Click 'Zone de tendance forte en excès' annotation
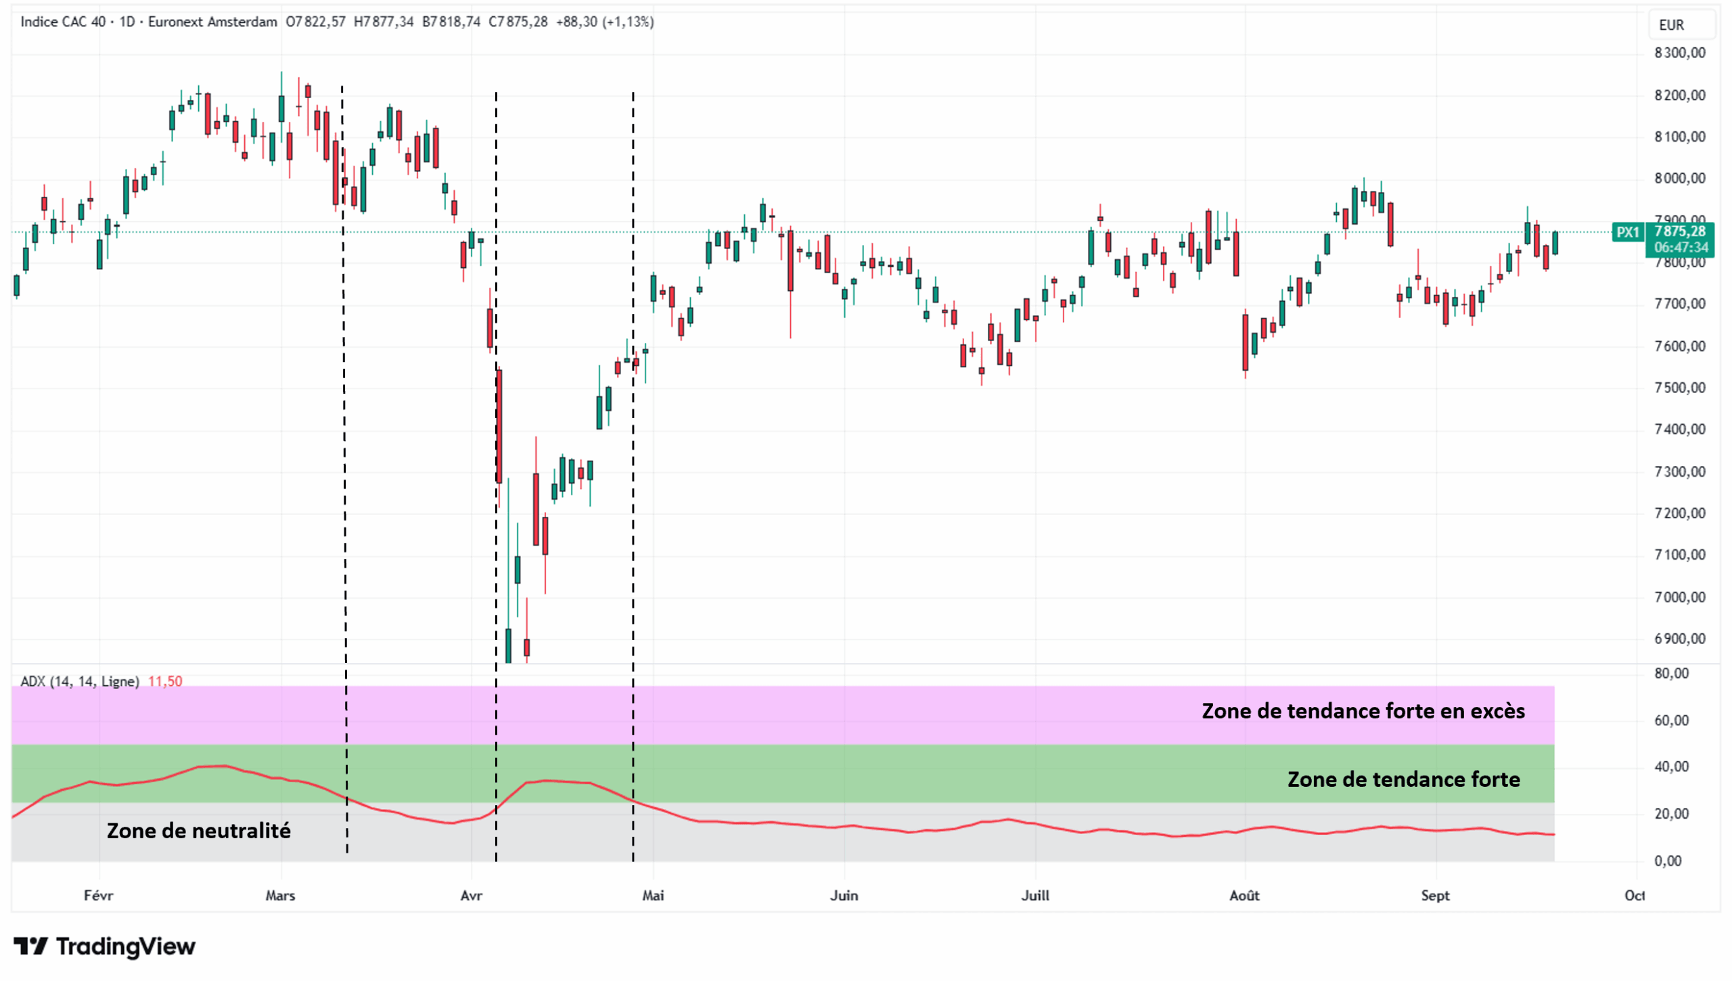Image resolution: width=1732 pixels, height=981 pixels. [1363, 710]
